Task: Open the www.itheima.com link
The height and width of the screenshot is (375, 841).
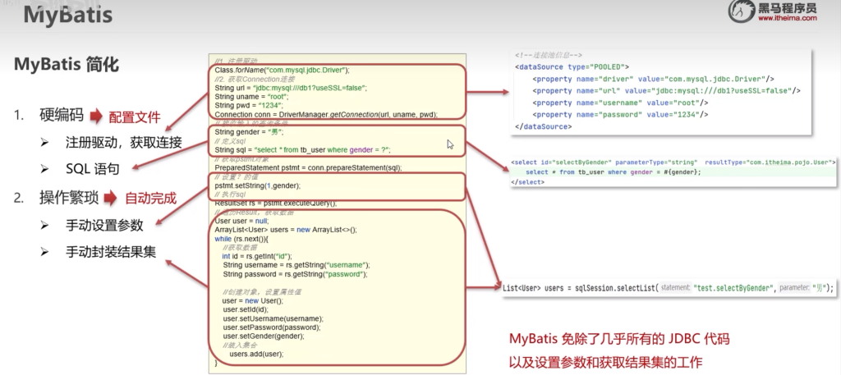Action: pyautogui.click(x=788, y=18)
